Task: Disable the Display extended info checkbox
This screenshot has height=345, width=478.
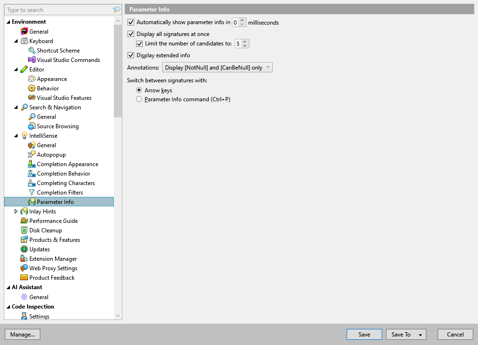Action: point(131,55)
